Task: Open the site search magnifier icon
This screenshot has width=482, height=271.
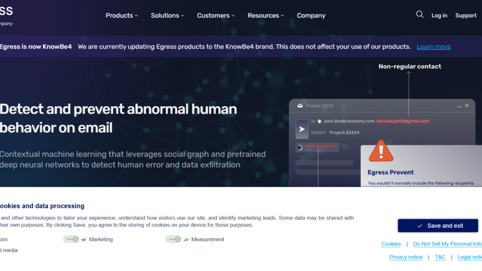Action: click(420, 15)
